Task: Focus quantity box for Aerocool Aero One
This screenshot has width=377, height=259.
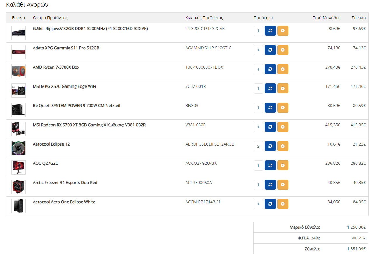Action: pos(258,204)
